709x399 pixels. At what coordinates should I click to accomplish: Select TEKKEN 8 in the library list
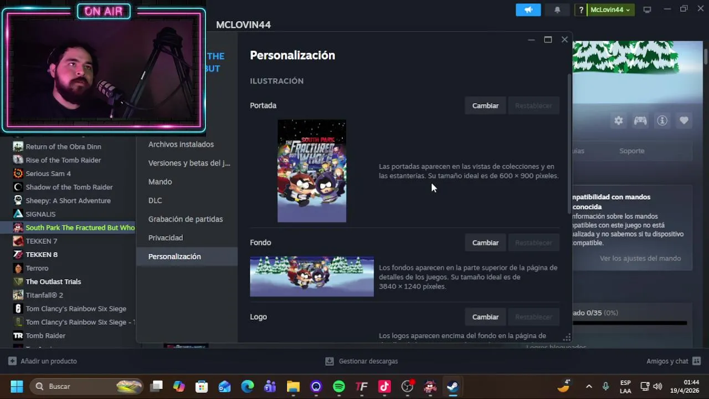coord(42,254)
